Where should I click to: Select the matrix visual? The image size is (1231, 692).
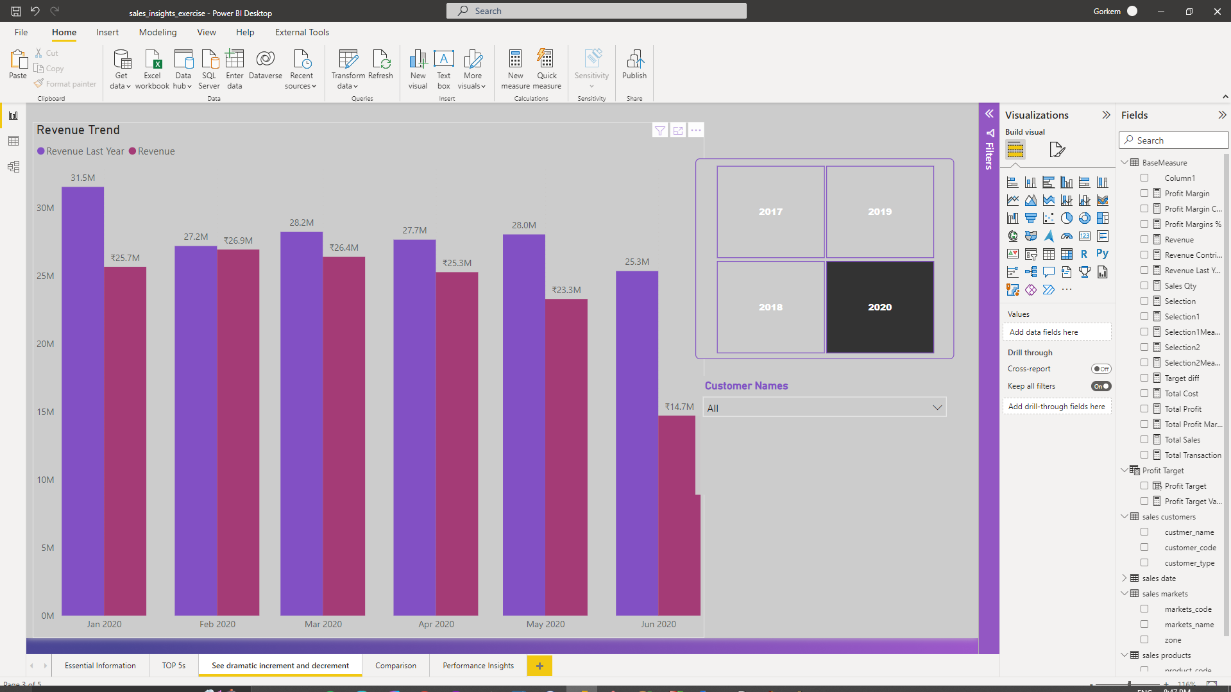1066,254
